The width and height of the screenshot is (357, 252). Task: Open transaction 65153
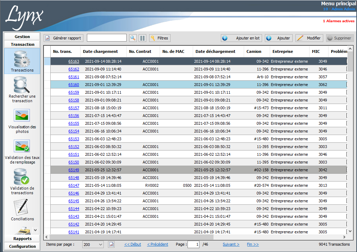pyautogui.click(x=74, y=139)
